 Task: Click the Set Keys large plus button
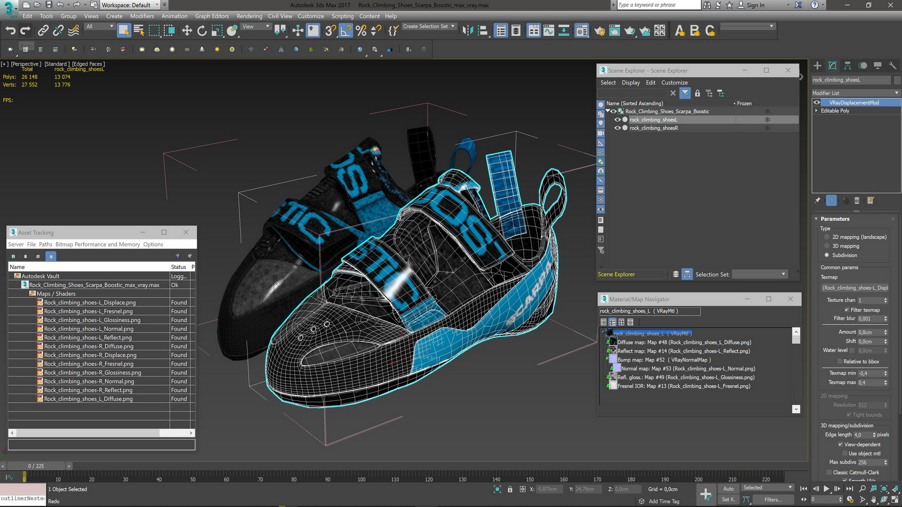[x=706, y=494]
